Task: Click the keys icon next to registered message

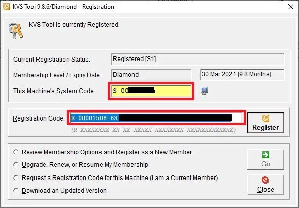Action: click(x=16, y=31)
